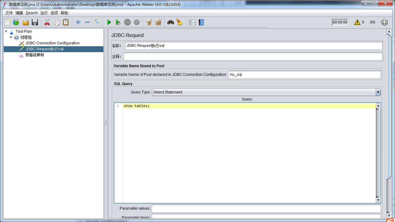Click the main panel vertical scrollbar
This screenshot has height=222, width=395.
[x=389, y=106]
